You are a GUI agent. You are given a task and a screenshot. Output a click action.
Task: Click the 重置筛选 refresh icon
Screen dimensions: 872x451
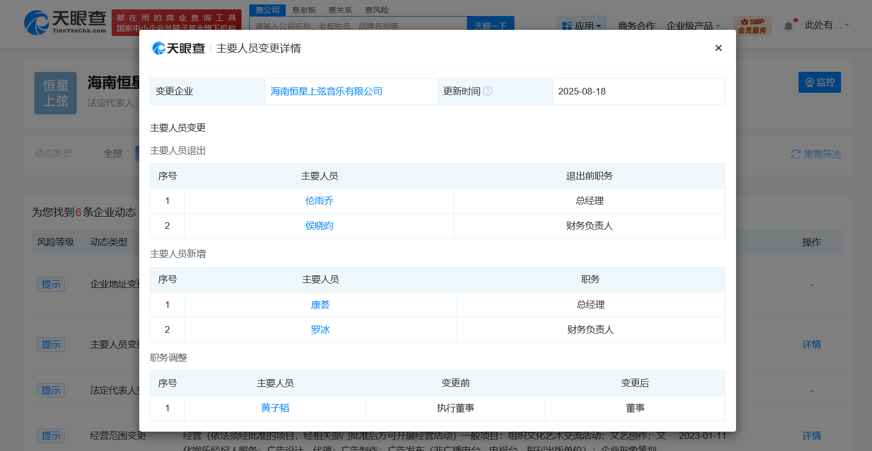tap(796, 154)
